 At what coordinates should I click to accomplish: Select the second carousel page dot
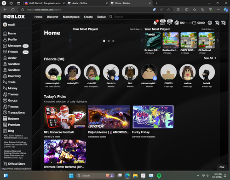(x=109, y=41)
